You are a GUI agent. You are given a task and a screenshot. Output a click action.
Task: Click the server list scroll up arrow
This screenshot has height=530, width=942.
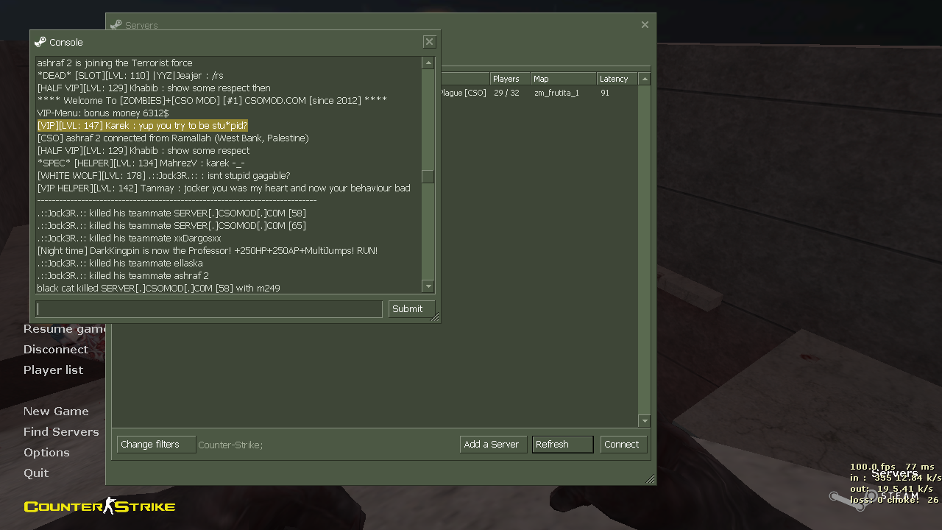[645, 79]
